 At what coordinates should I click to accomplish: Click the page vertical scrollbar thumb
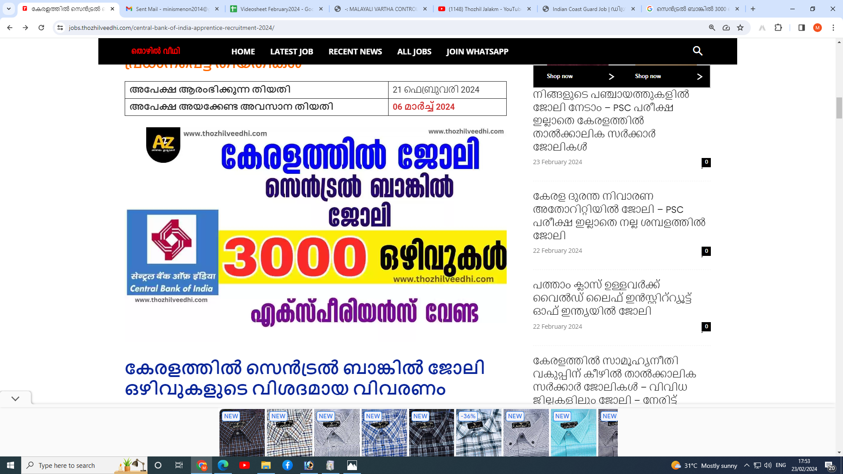coord(839,108)
